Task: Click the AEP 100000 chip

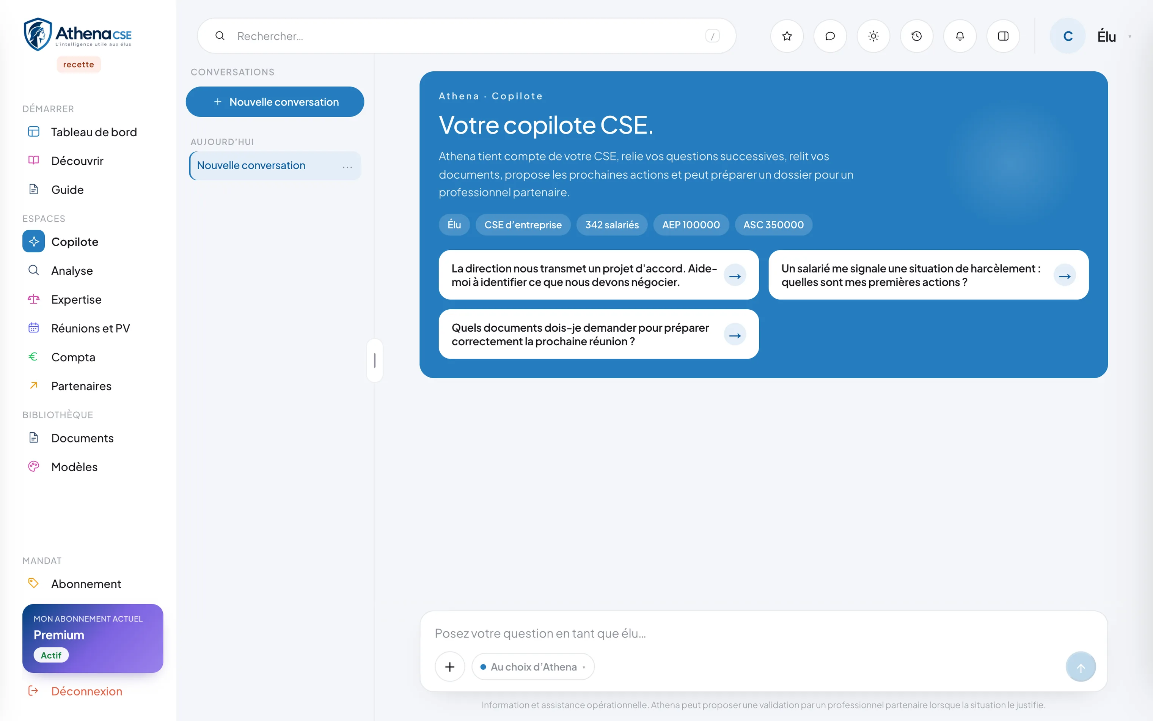Action: [691, 225]
